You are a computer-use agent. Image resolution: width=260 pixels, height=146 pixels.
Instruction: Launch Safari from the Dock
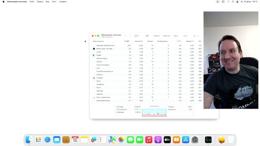(48, 140)
